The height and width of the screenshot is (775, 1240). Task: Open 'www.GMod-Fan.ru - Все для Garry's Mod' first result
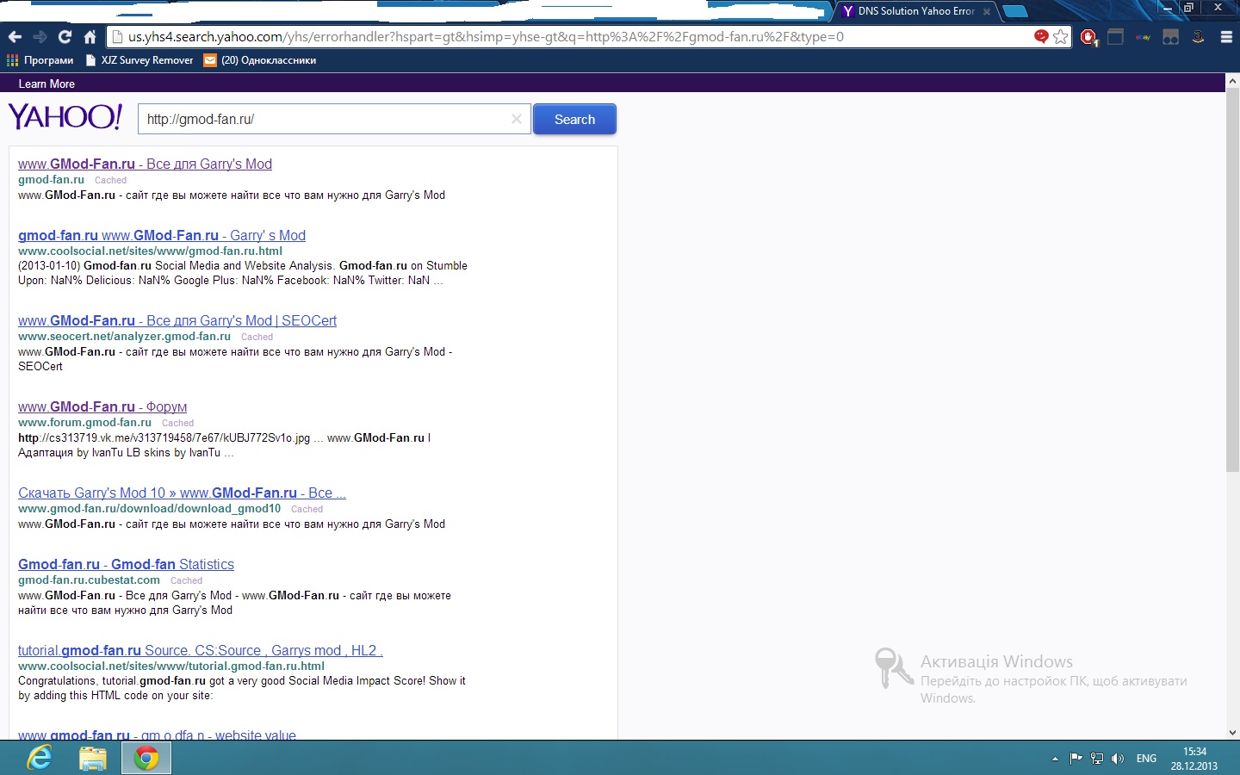(145, 164)
